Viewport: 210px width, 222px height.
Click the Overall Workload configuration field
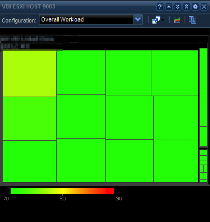click(86, 20)
